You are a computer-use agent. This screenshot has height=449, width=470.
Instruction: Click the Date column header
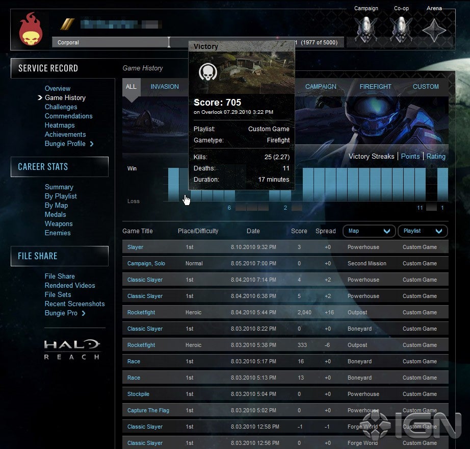253,231
